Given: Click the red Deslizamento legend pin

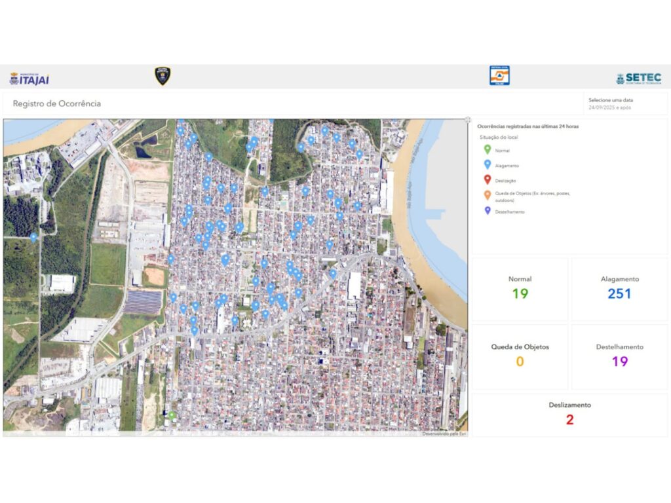Looking at the screenshot, I should point(486,180).
